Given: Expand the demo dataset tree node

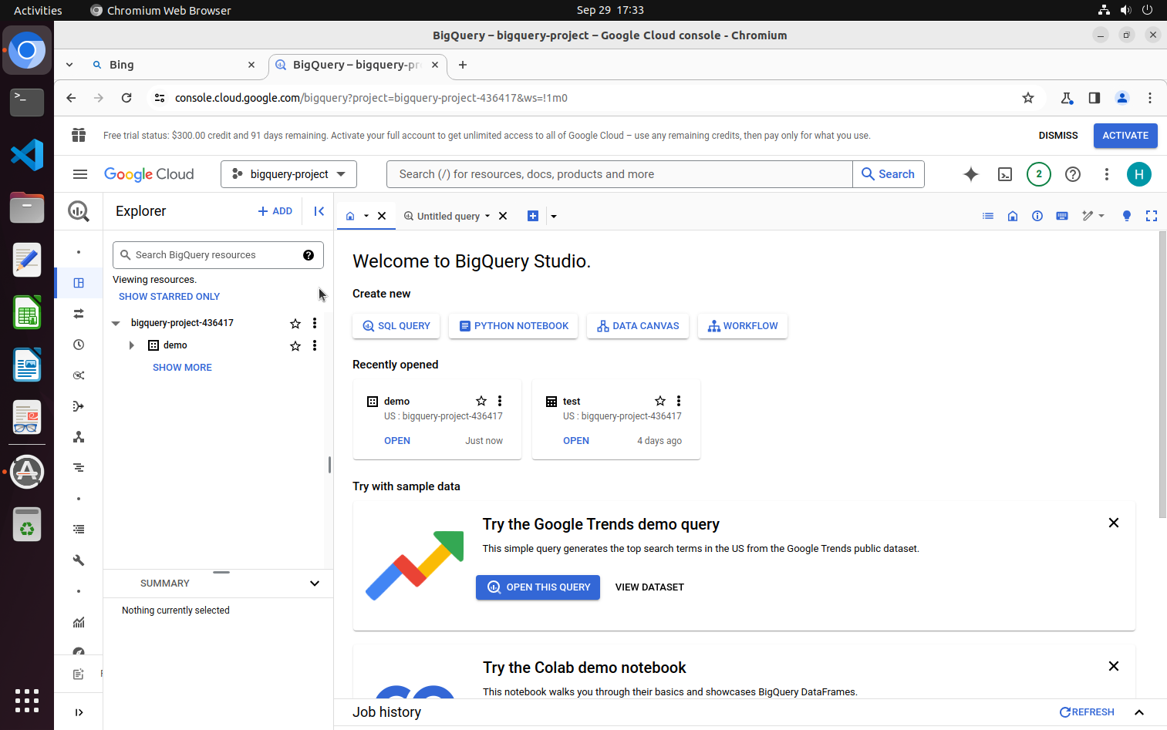Looking at the screenshot, I should (x=132, y=345).
